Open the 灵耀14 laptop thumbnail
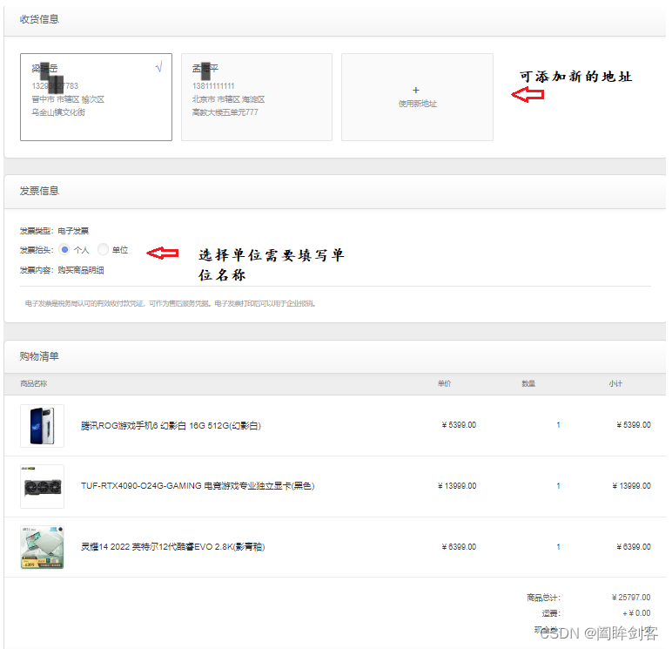This screenshot has height=649, width=672. [x=42, y=547]
